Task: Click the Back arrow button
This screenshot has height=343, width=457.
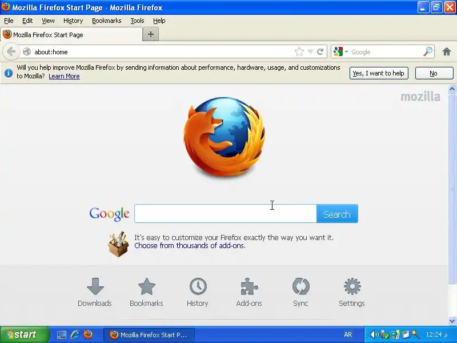Action: point(11,52)
